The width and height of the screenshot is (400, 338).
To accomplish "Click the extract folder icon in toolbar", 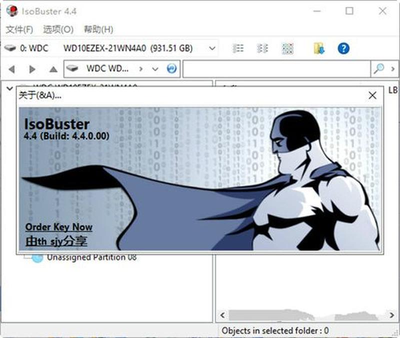I will (319, 48).
